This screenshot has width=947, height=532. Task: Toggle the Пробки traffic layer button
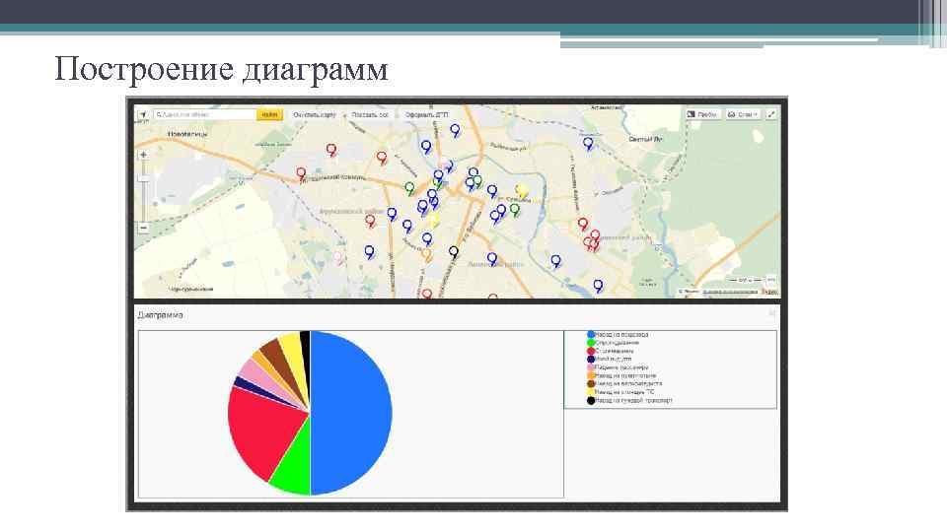[702, 114]
